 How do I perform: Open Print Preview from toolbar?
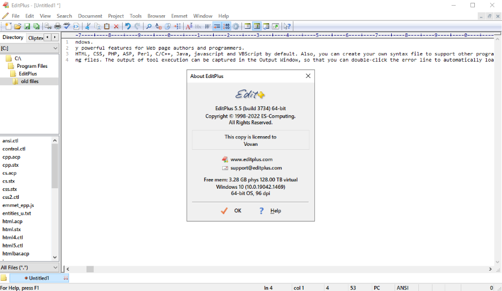48,26
